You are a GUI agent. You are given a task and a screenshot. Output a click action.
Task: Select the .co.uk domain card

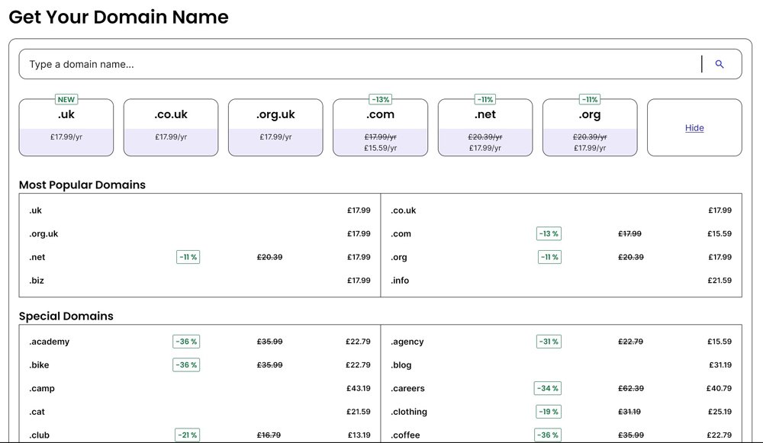(x=171, y=127)
